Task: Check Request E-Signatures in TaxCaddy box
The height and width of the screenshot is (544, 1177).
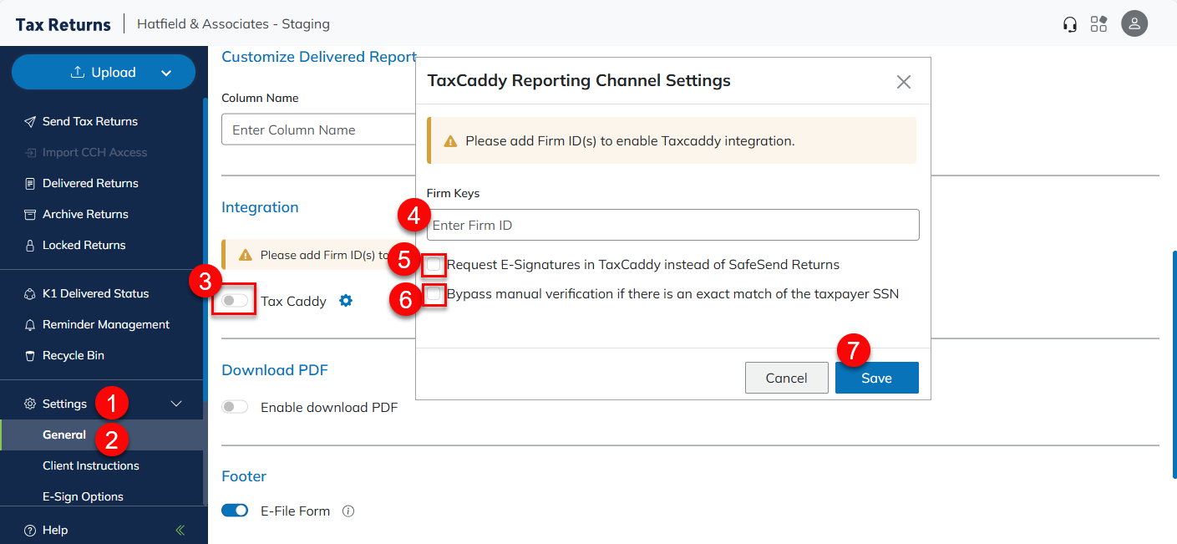Action: tap(434, 265)
